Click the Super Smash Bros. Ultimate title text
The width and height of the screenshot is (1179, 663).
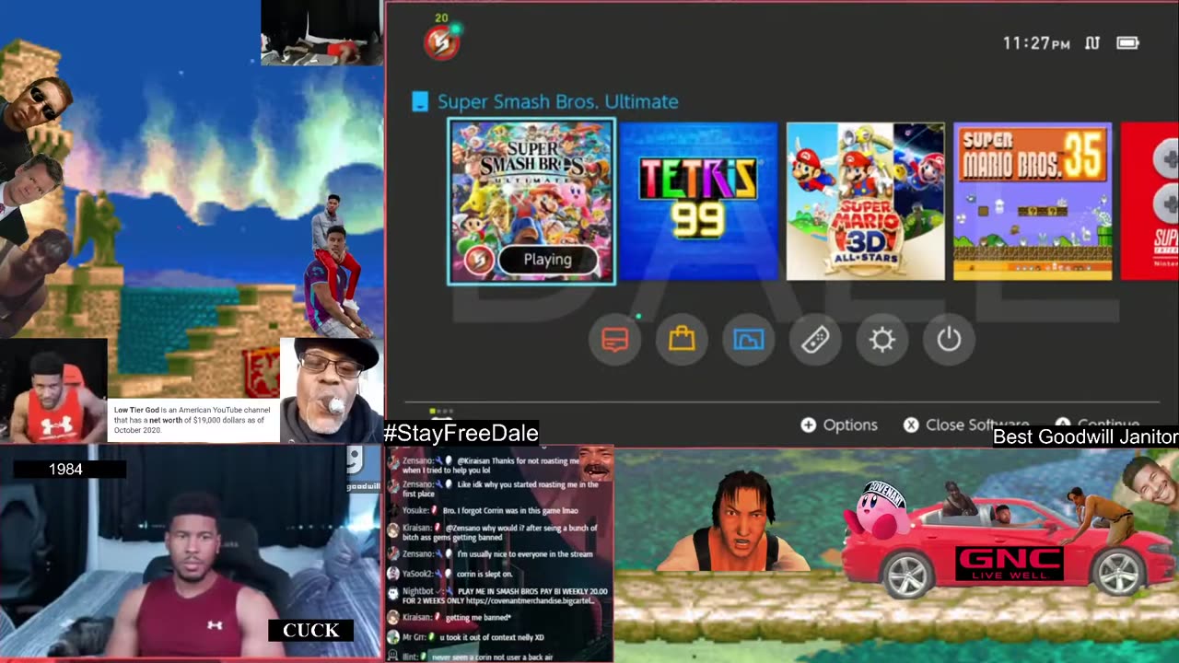point(558,102)
